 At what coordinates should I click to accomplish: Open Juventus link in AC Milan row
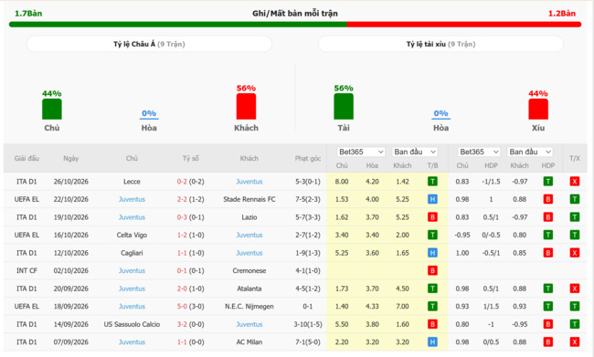tap(132, 341)
